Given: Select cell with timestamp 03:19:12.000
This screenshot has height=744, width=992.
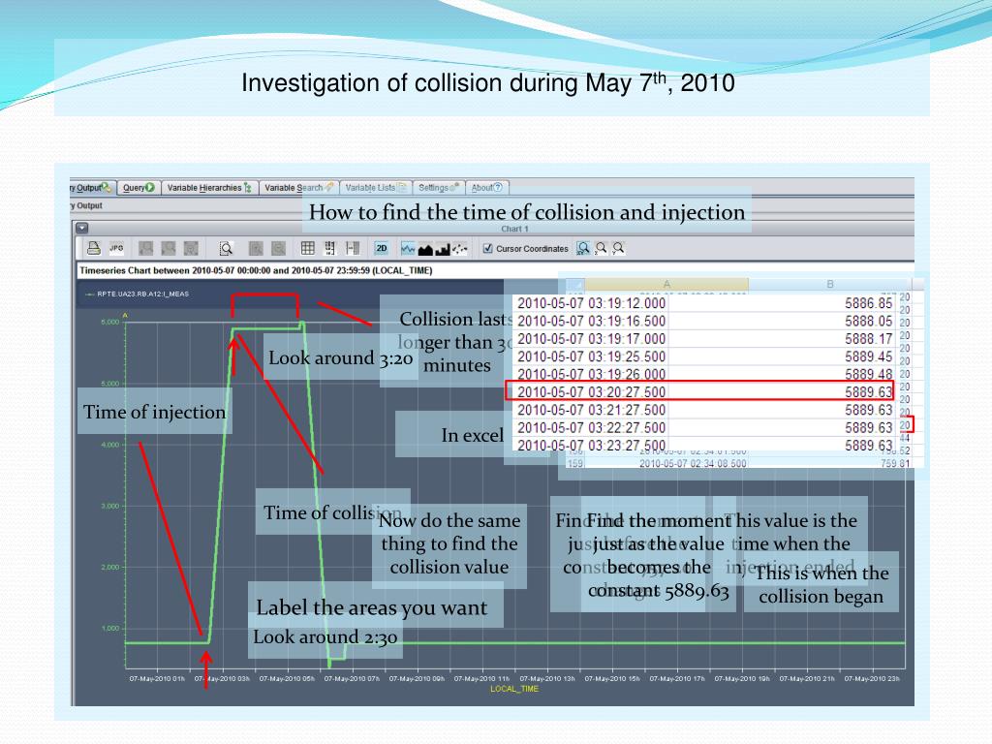Looking at the screenshot, I should (x=591, y=303).
